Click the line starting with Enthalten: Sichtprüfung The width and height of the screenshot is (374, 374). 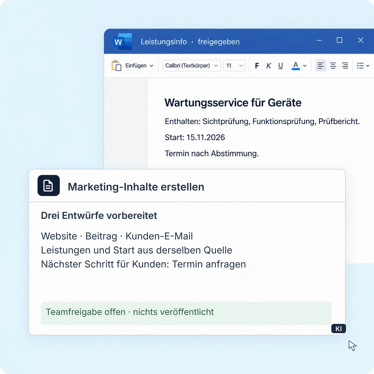tap(262, 121)
